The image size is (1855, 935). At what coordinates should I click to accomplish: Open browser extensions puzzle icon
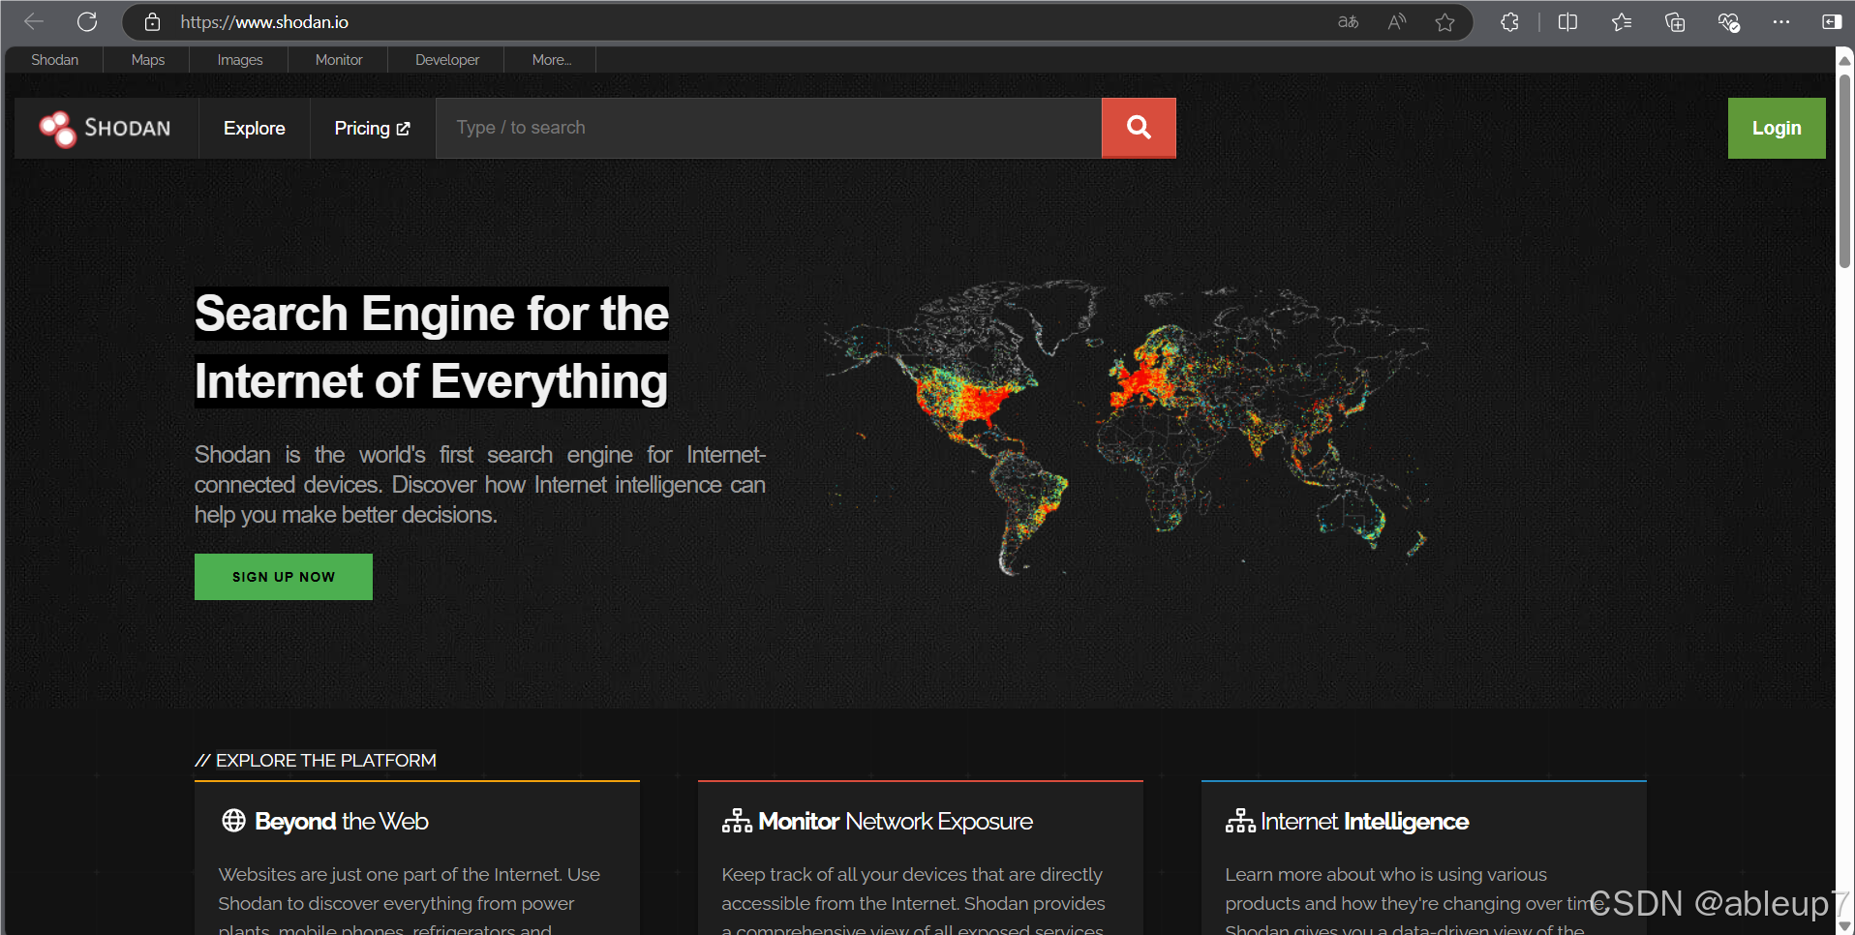pos(1509,21)
